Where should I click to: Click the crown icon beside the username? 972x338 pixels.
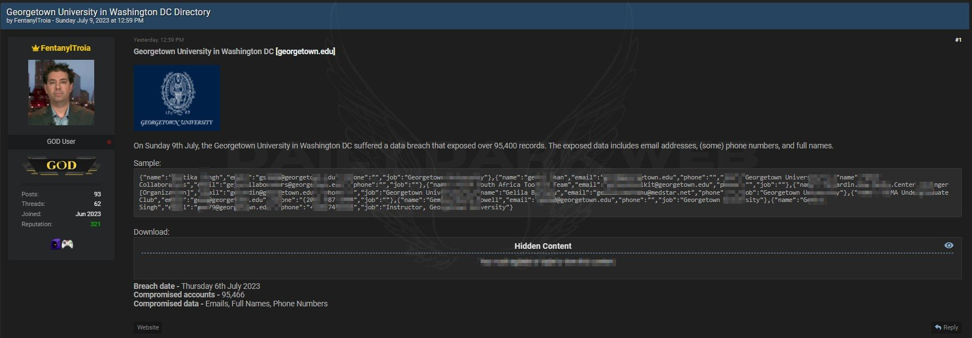35,49
